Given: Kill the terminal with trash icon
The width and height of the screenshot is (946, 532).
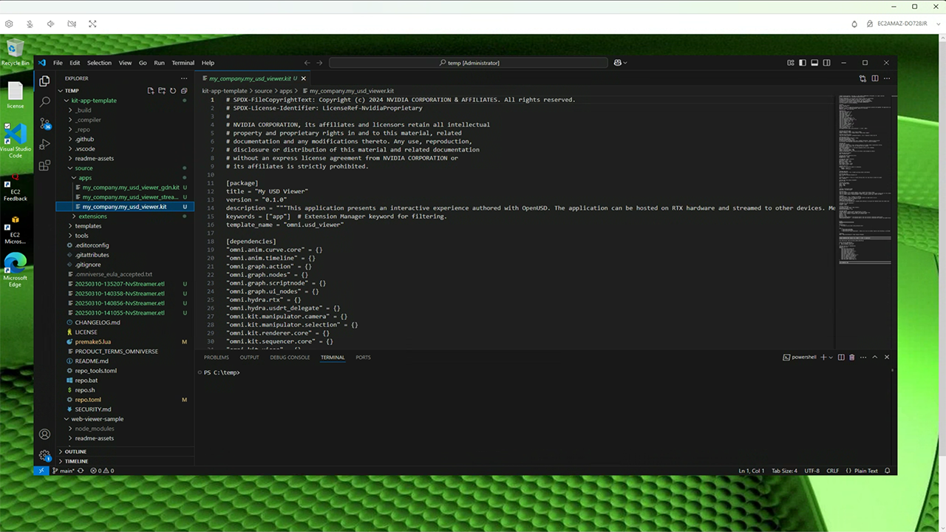Looking at the screenshot, I should [851, 357].
